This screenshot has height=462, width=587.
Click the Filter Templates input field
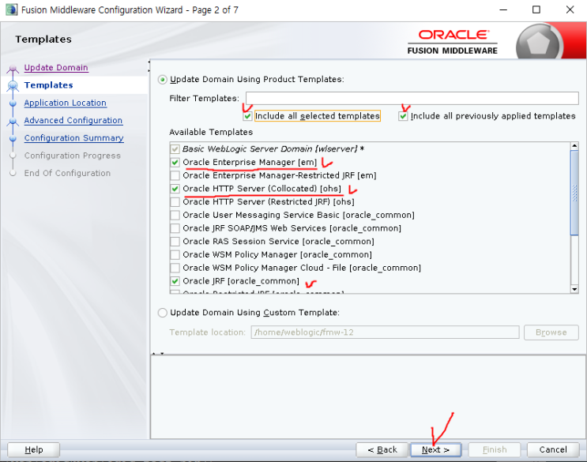412,99
